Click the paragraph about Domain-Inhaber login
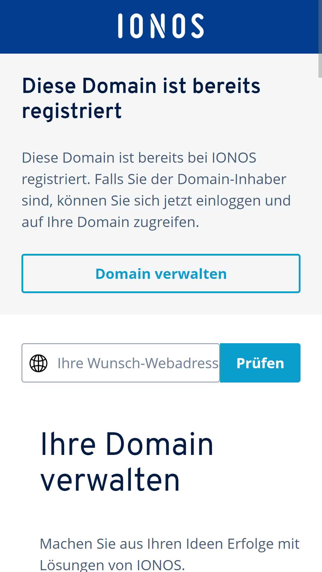The image size is (322, 572). [x=156, y=190]
